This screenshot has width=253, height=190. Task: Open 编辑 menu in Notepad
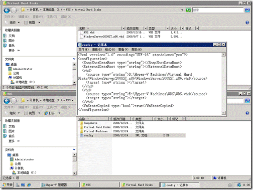point(97,50)
